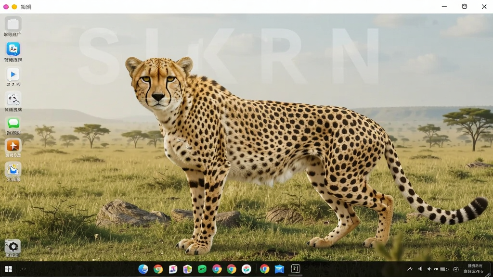Open the blue Mail envelope in taskbar
Image resolution: width=493 pixels, height=277 pixels.
click(279, 269)
